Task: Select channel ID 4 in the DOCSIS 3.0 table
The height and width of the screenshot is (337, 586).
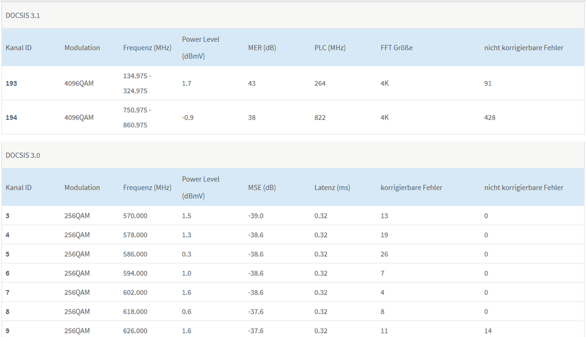Action: 8,235
